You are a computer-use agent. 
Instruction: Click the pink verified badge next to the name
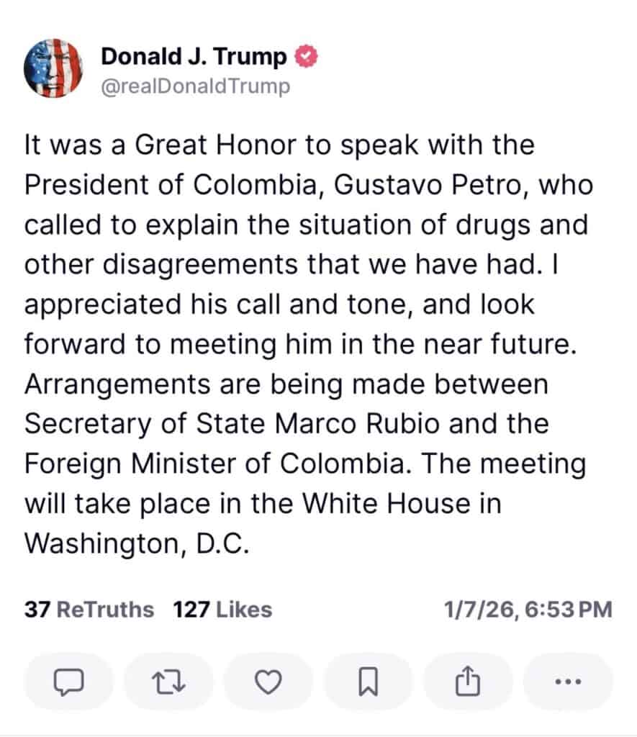[307, 56]
